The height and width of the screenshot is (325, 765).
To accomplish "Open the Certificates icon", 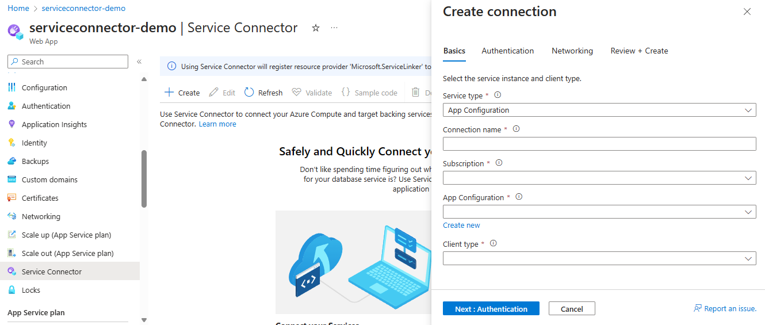I will click(12, 198).
